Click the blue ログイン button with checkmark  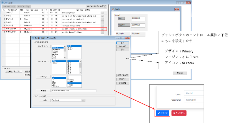[162, 113]
